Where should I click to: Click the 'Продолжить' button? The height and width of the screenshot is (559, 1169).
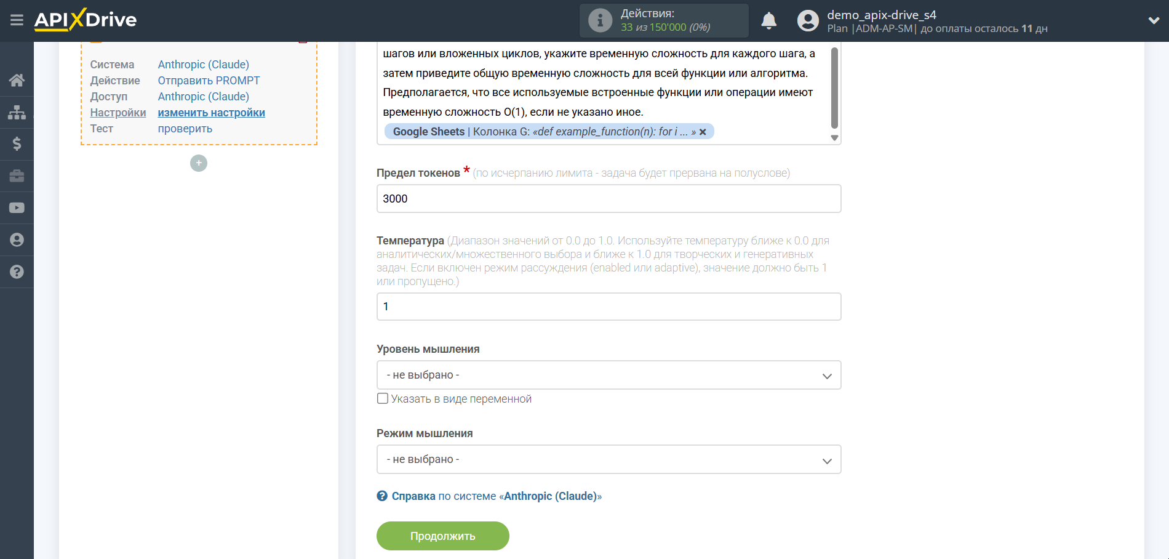442,536
